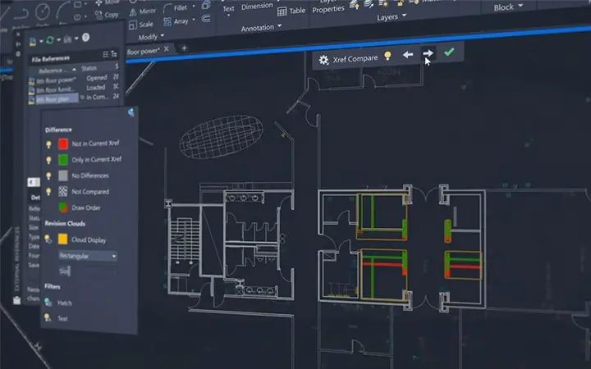Screen dimensions: 591x369
Task: Toggle Cloud Display visibility bulb
Action: (x=48, y=239)
